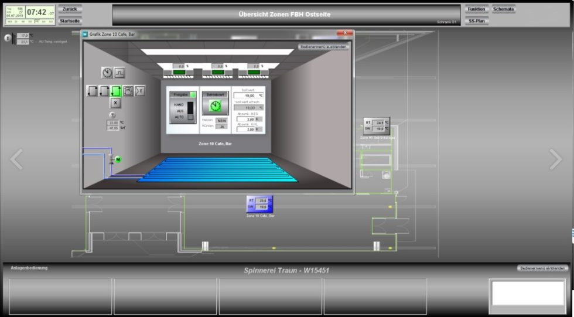Screen dimensions: 574x317
Task: Click the step signal curve icon
Action: (x=119, y=73)
